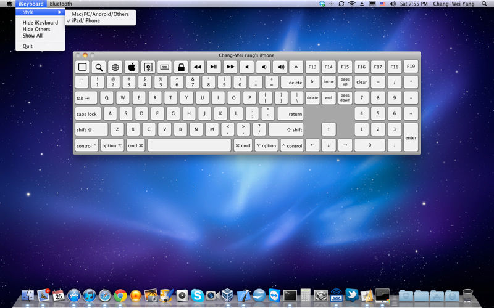Select the Mac/PC/Android/Others style option
The image size is (494, 308).
(100, 14)
